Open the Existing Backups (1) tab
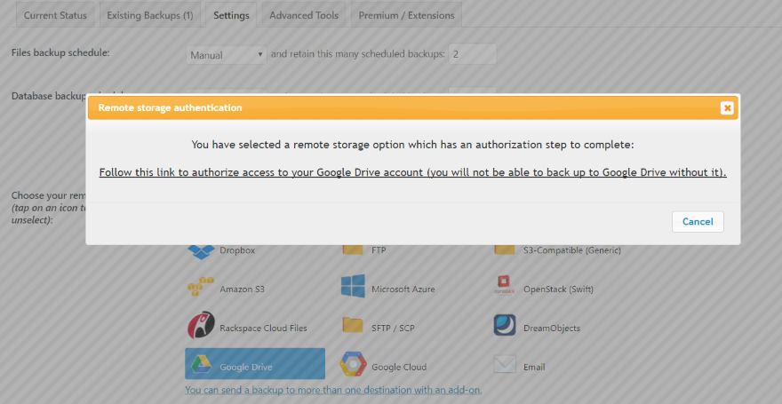 [x=150, y=15]
